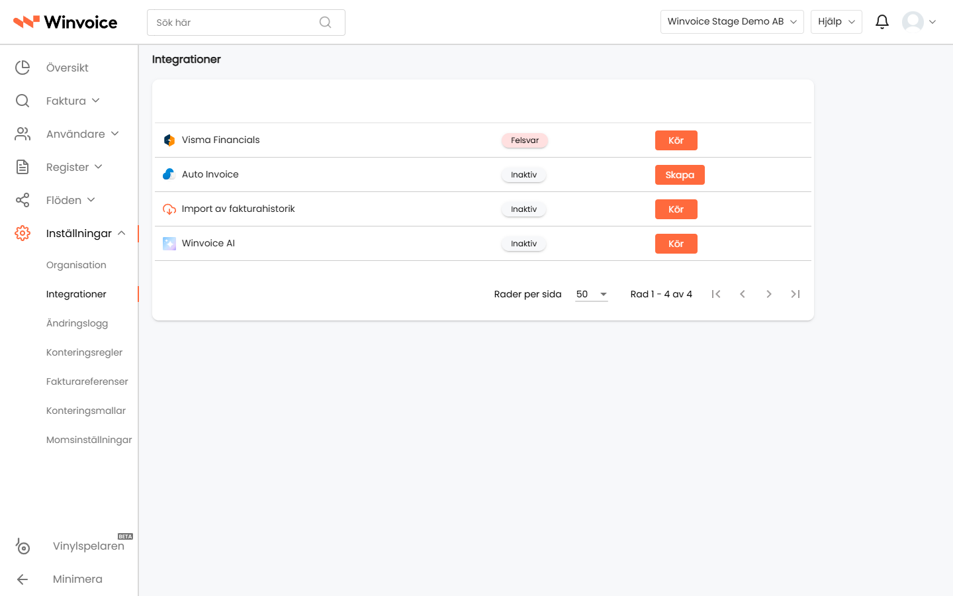Click the Register document icon

23,167
